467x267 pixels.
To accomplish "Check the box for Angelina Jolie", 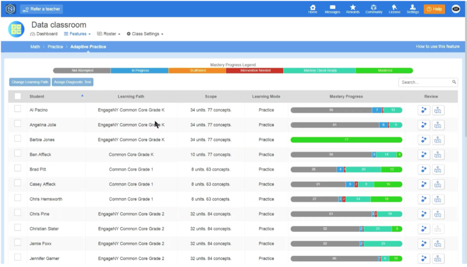I will [18, 124].
